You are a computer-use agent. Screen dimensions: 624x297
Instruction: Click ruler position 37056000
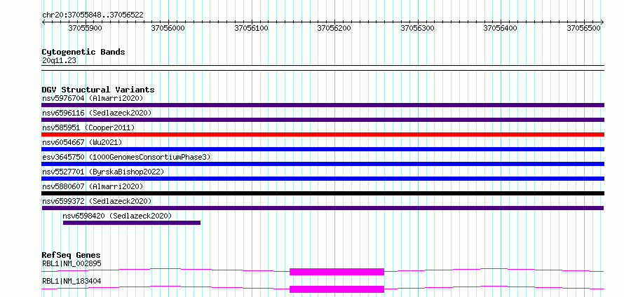coord(168,28)
